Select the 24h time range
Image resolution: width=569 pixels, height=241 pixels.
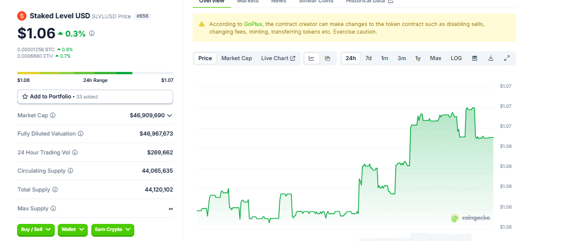click(x=350, y=58)
